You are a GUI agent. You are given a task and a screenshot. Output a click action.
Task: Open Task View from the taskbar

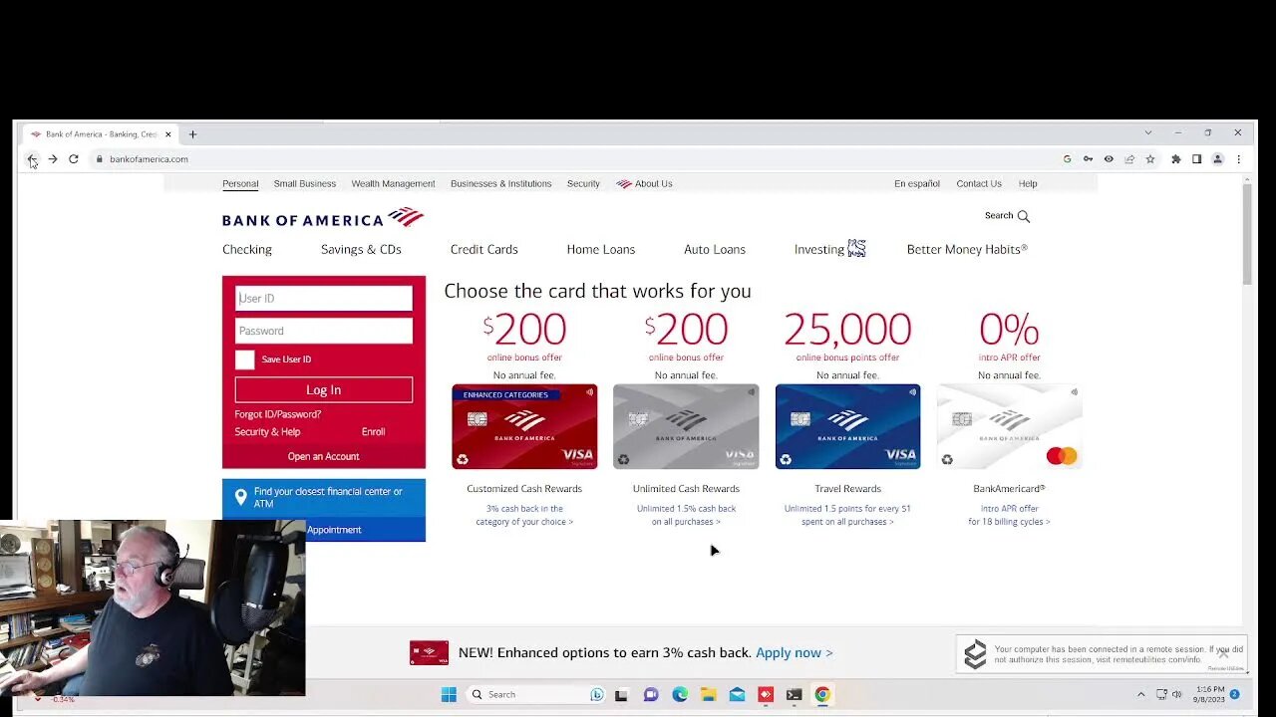pyautogui.click(x=621, y=695)
